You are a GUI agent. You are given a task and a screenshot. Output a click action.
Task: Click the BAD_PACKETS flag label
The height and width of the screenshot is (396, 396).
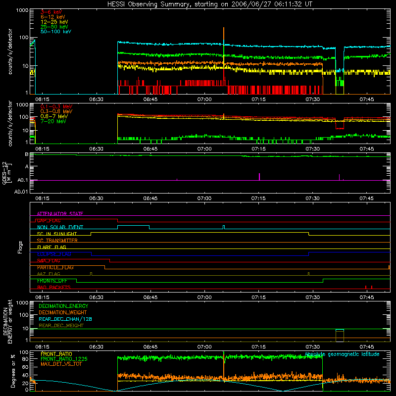pos(54,287)
